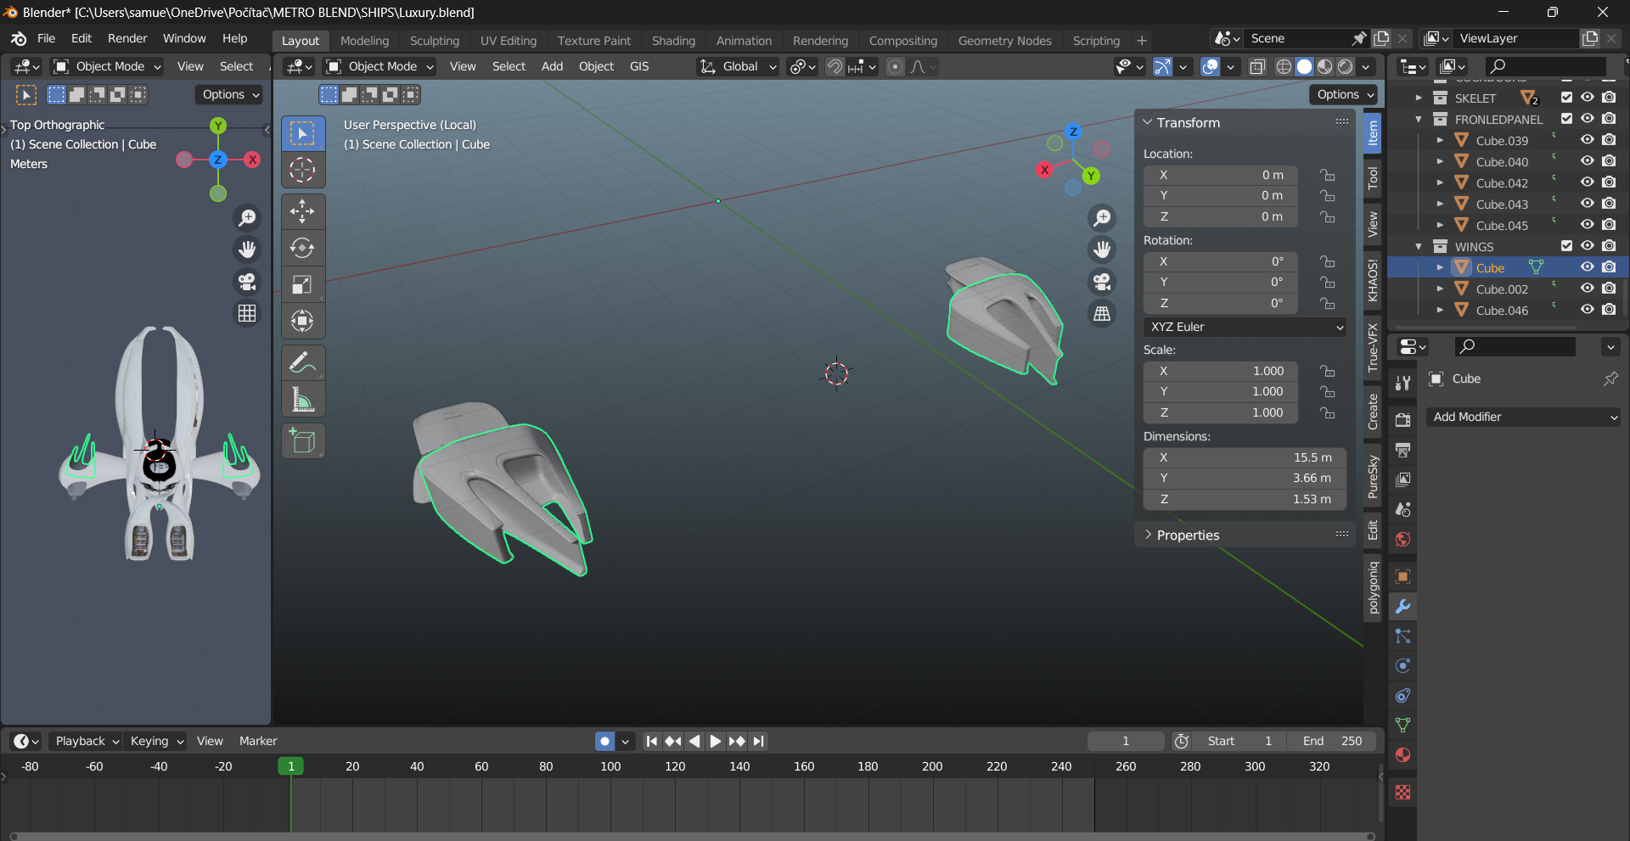Open the Object Mode dropdown in main viewport
Viewport: 1630px width, 841px height.
click(x=380, y=66)
